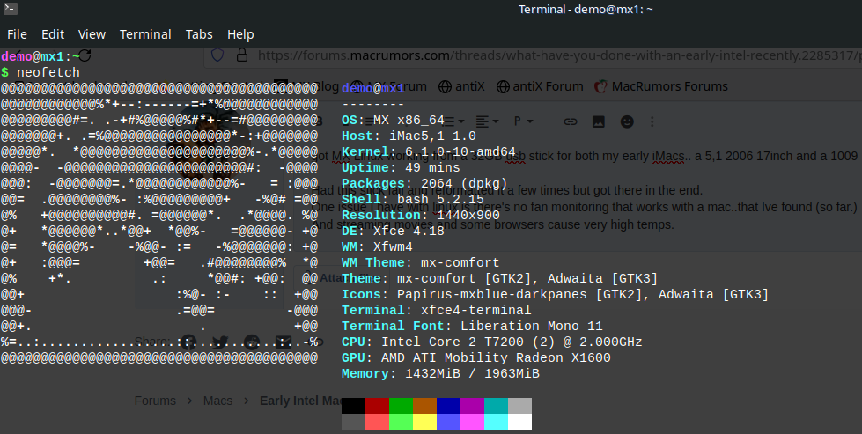This screenshot has width=862, height=434.
Task: Open the MacRumors Forums bookmark
Action: tap(661, 87)
